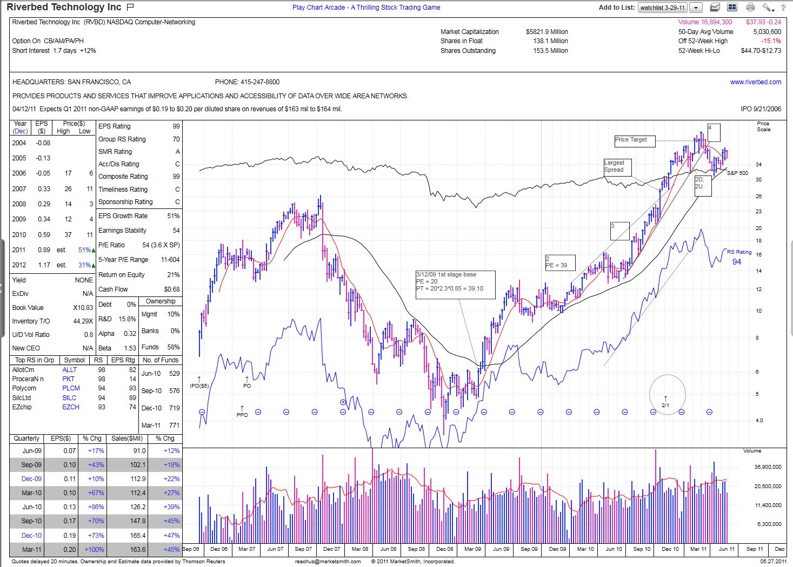
Task: Click the SMR Rating row
Action: coord(139,152)
